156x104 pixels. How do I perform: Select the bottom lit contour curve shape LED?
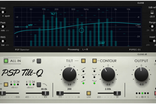click(x=94, y=83)
